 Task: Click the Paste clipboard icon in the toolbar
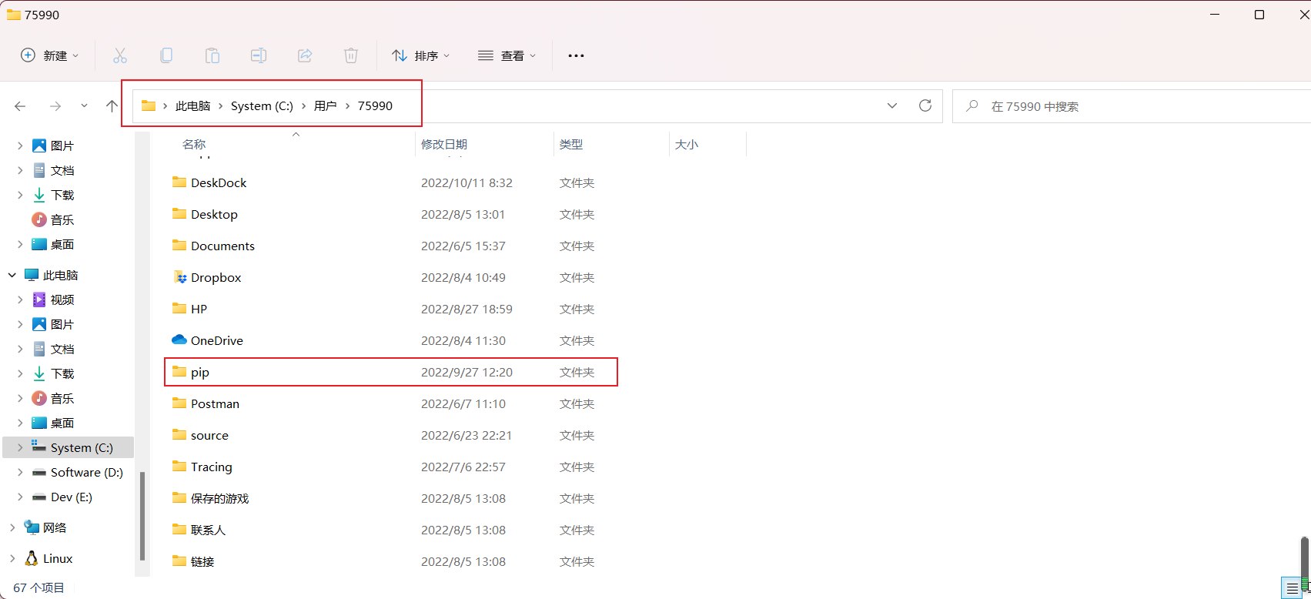tap(212, 55)
